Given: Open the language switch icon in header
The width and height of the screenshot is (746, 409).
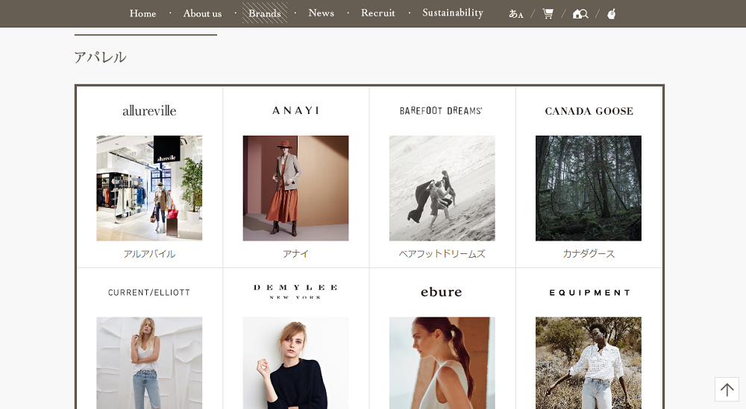Looking at the screenshot, I should [x=515, y=13].
